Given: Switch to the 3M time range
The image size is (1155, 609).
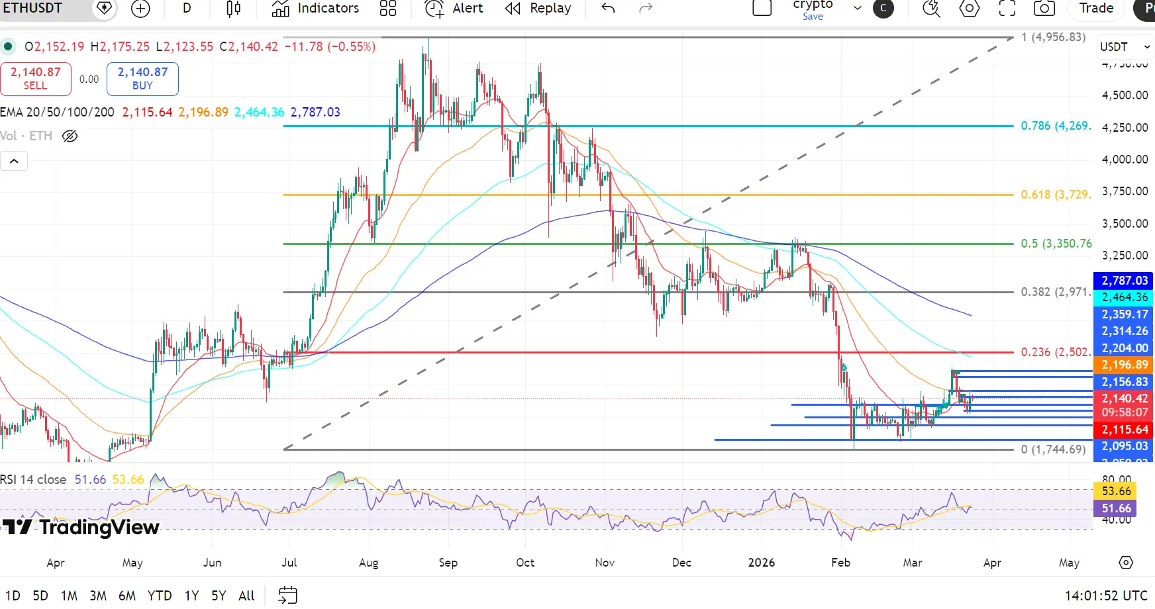Looking at the screenshot, I should coord(98,596).
